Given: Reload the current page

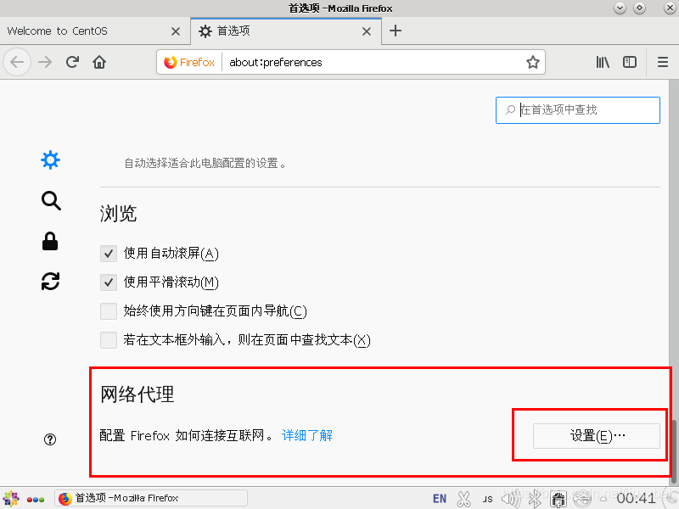Looking at the screenshot, I should click(x=72, y=62).
